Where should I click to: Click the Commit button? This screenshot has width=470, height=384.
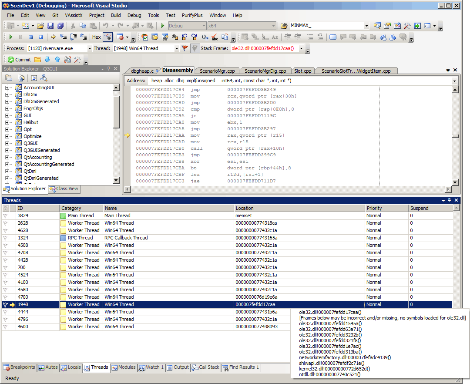pyautogui.click(x=20, y=60)
